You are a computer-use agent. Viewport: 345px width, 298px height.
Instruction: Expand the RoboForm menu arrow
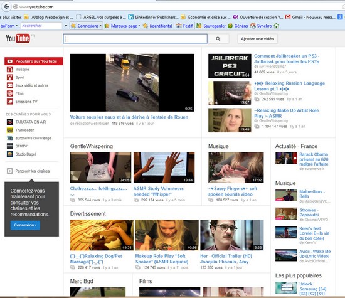17,26
